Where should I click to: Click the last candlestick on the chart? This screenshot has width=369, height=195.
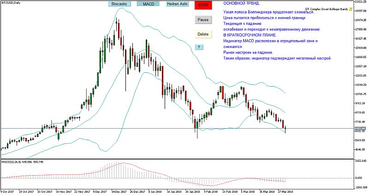[285, 129]
